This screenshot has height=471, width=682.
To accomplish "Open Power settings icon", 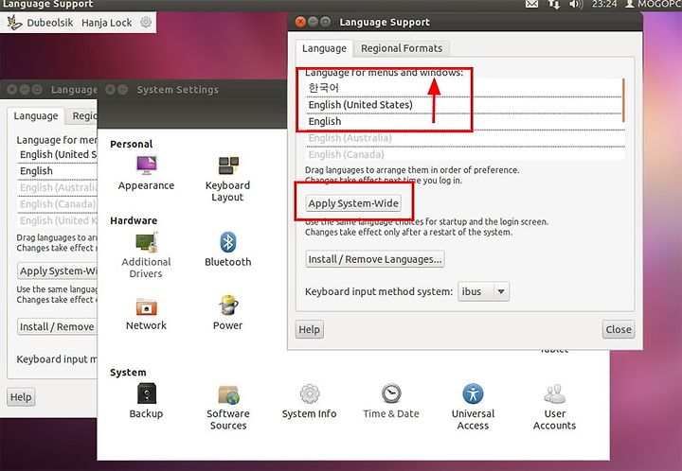I will tap(228, 305).
